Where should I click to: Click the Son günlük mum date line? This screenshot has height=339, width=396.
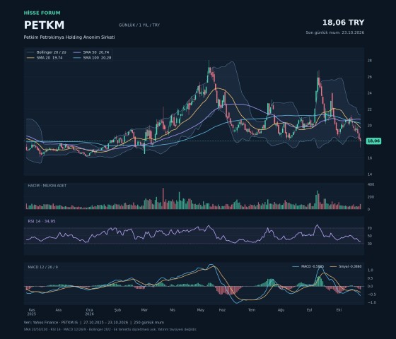pyautogui.click(x=335, y=32)
